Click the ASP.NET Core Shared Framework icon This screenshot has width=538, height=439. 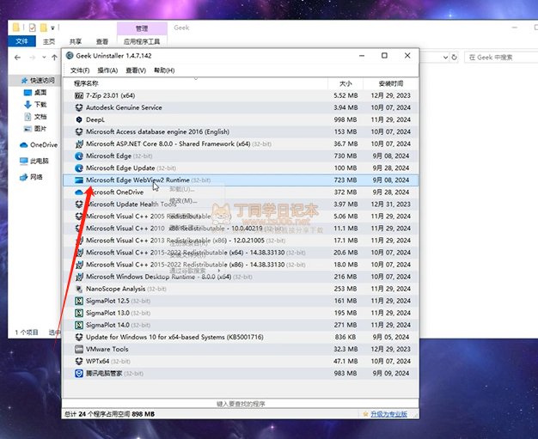[x=79, y=143]
